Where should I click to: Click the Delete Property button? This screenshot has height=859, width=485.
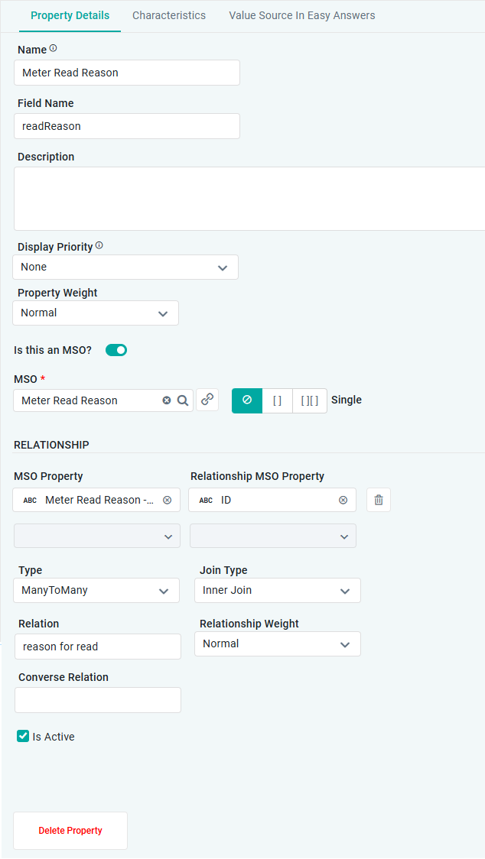coord(70,831)
